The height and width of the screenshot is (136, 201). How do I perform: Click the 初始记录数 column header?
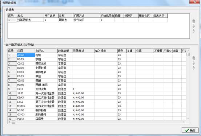click(x=107, y=16)
